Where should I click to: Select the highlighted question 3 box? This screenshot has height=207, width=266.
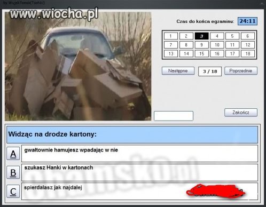[x=201, y=36]
